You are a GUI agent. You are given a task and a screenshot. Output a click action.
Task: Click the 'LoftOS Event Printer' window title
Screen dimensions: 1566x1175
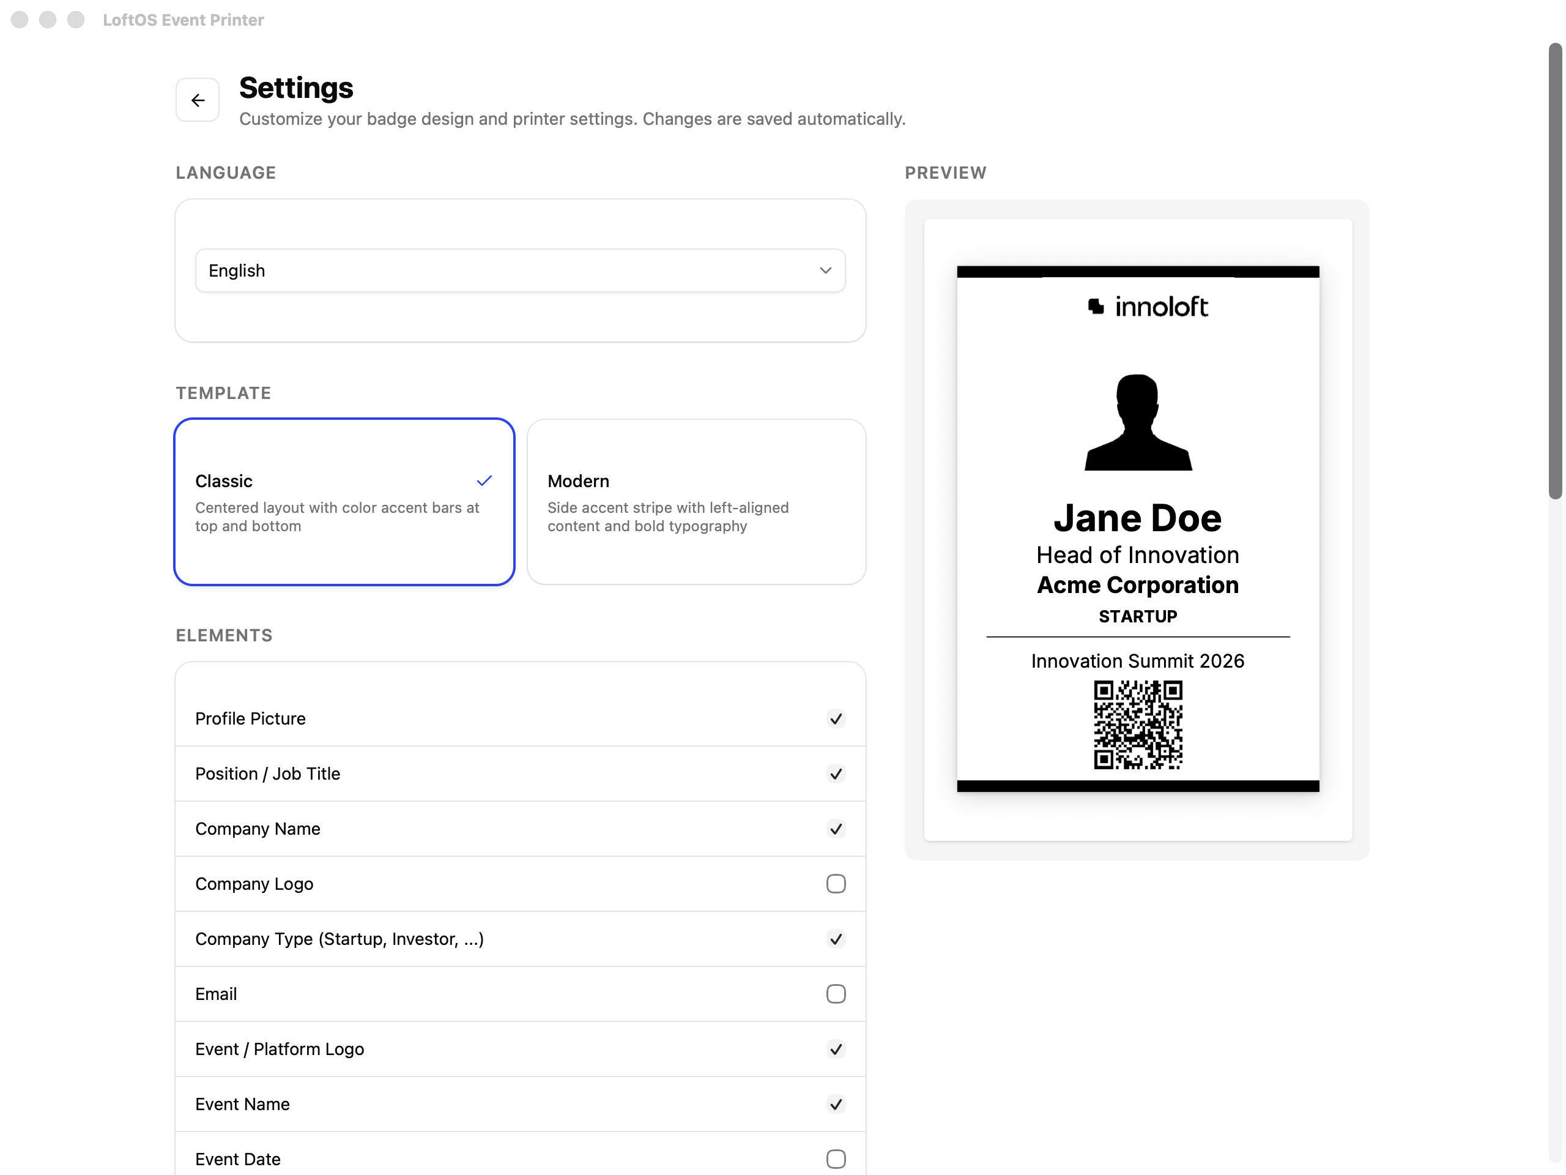click(184, 20)
